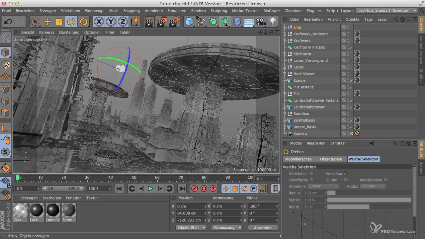Image resolution: width=425 pixels, height=239 pixels.
Task: Add a camera object icon
Action: point(261,22)
